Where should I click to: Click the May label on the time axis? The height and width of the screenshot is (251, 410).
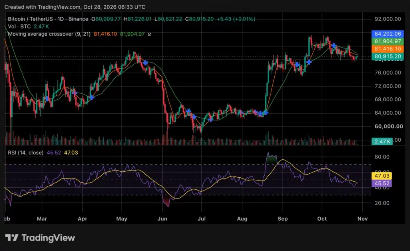(x=122, y=219)
